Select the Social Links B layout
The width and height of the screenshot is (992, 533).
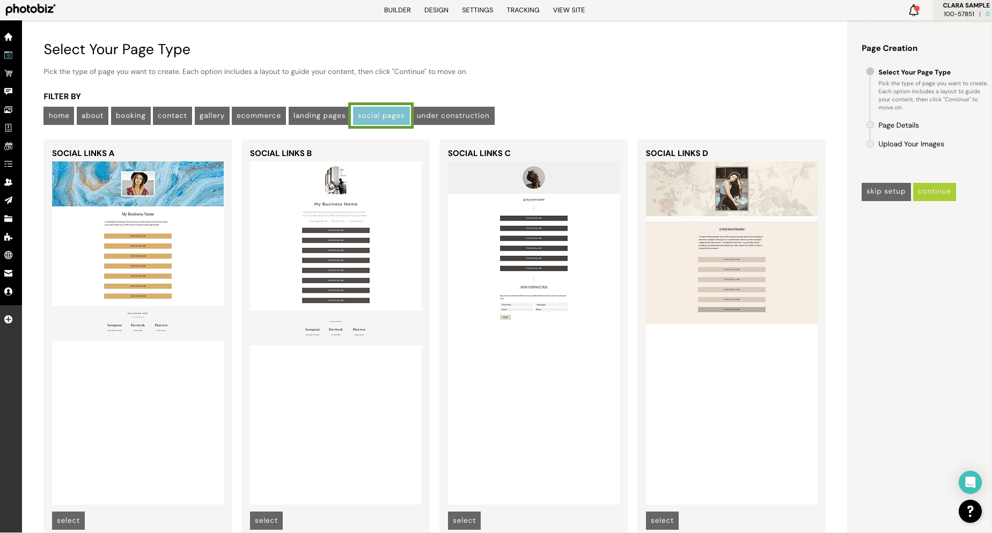pos(266,521)
